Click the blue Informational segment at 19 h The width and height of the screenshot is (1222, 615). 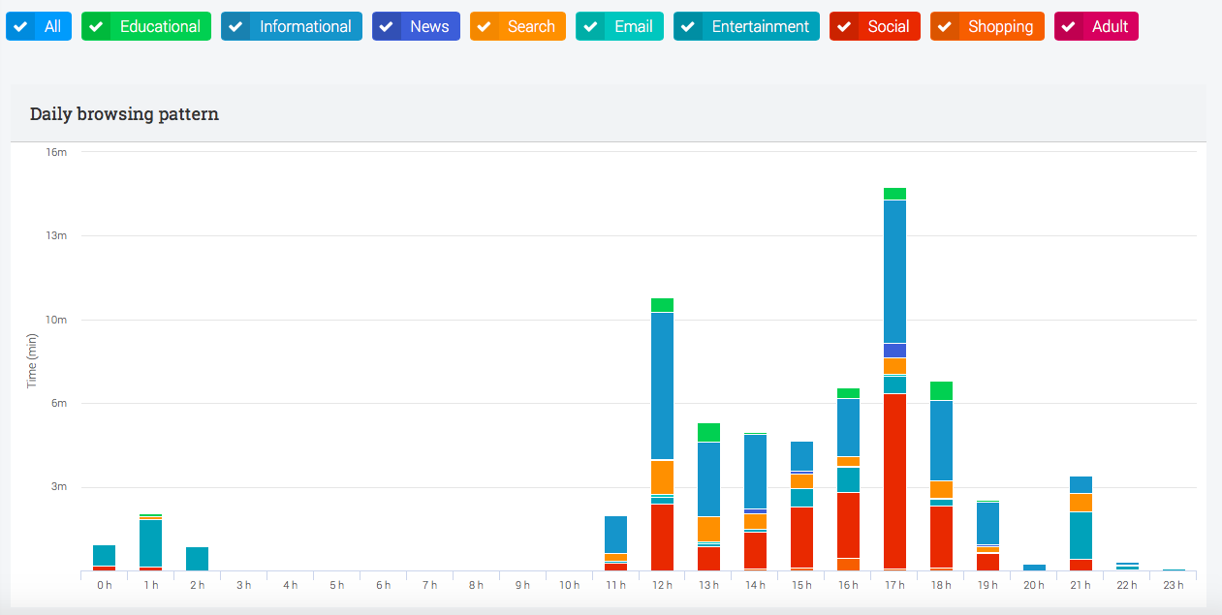tap(987, 523)
